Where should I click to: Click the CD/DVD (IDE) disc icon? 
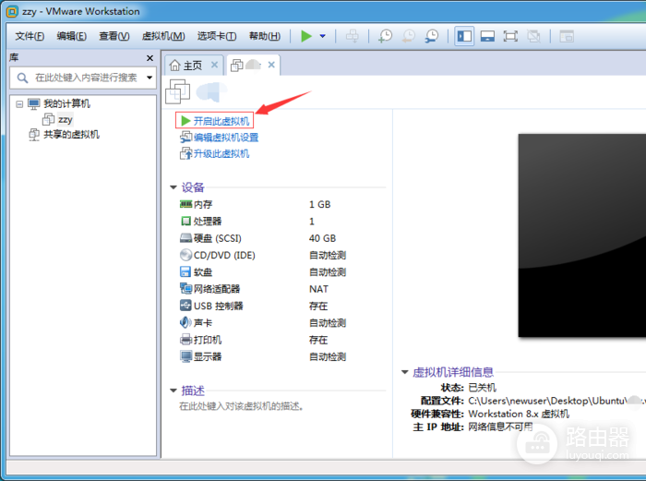(185, 255)
